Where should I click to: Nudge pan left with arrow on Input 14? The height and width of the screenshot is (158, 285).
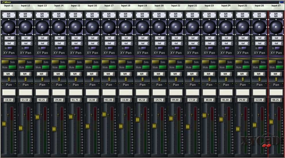tap(52, 83)
